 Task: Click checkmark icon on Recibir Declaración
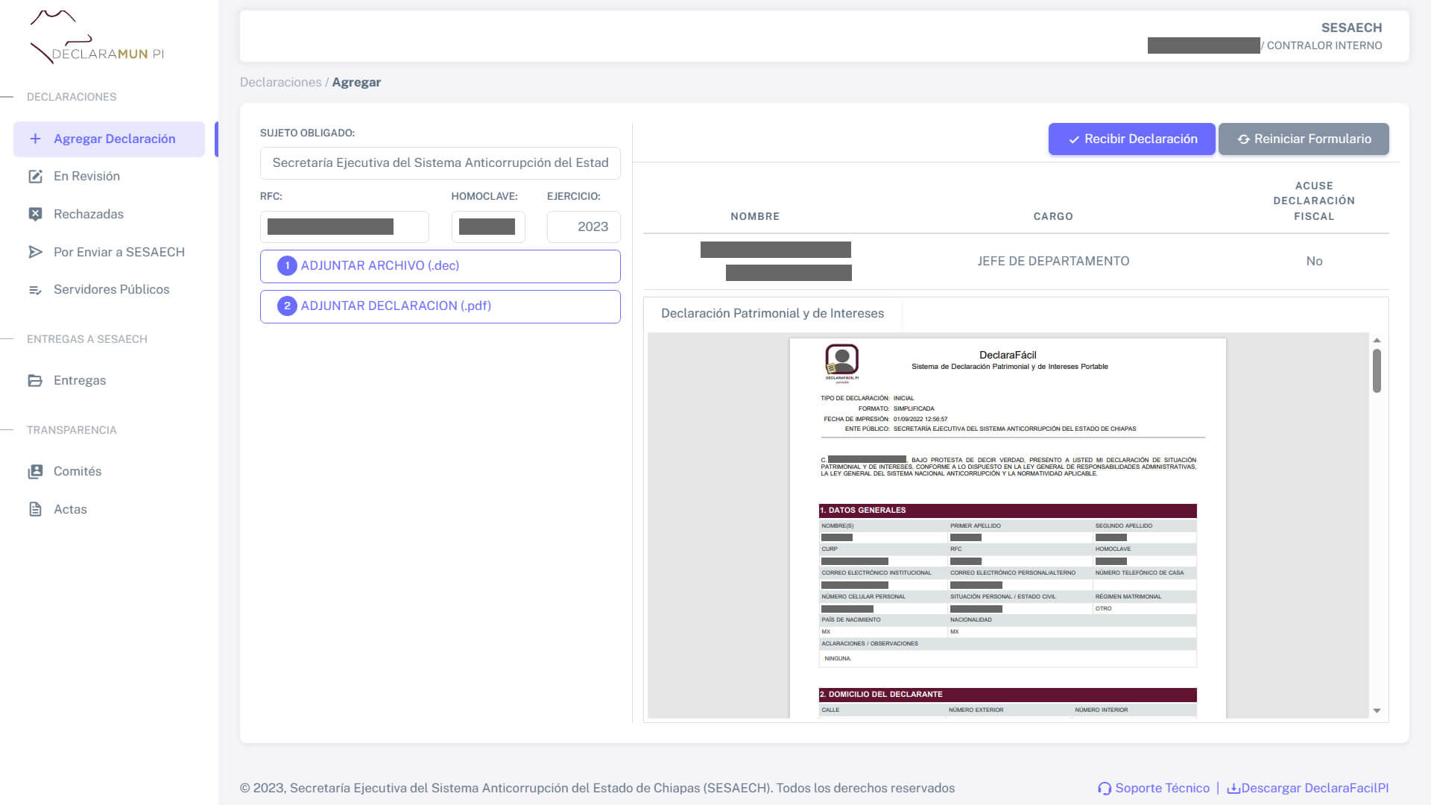(1074, 139)
